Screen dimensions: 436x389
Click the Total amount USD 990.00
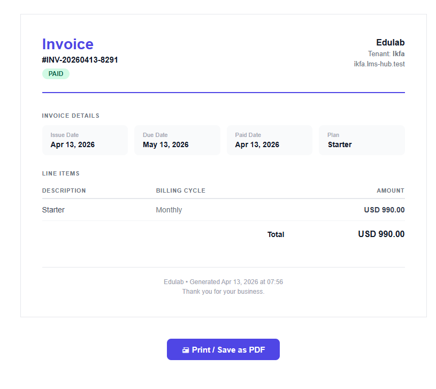point(381,234)
